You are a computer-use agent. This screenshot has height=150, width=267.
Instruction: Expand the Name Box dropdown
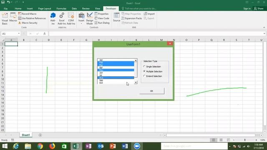tap(19, 33)
